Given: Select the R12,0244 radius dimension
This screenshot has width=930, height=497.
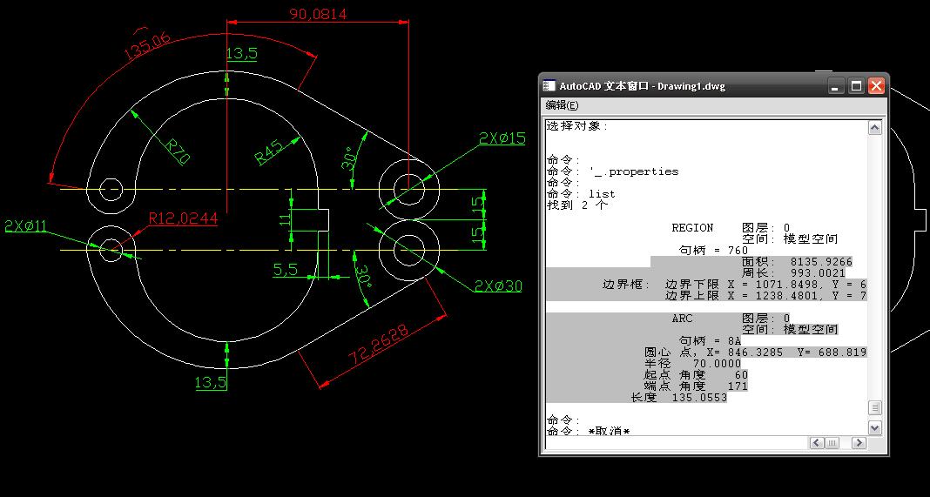Looking at the screenshot, I should point(183,218).
